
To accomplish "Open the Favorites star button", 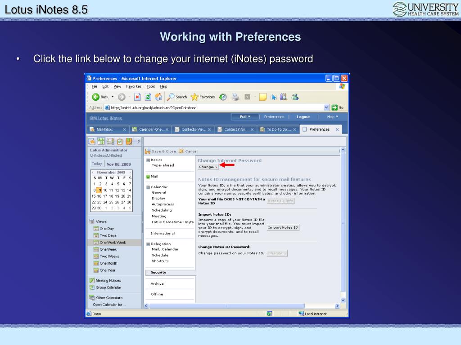I will (x=203, y=97).
